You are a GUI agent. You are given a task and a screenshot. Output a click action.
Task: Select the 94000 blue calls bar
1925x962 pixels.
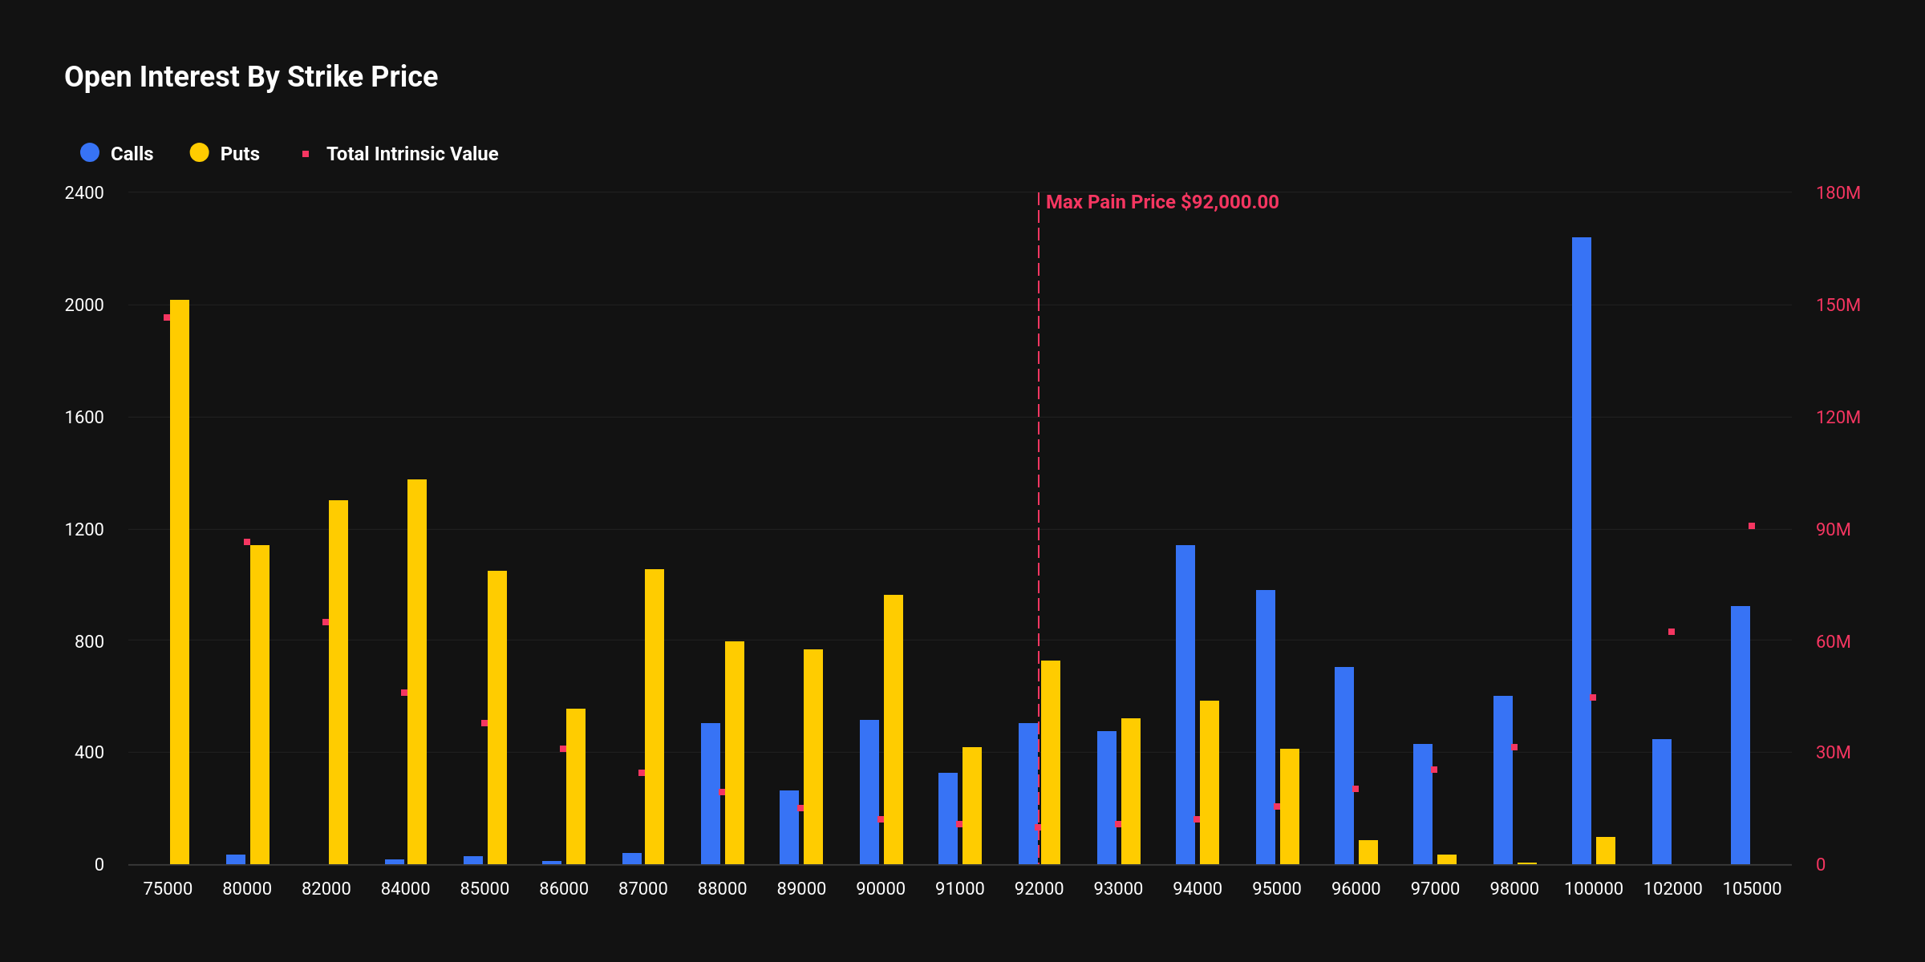[1185, 705]
